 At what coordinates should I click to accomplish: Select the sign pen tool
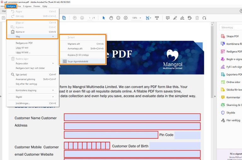pyautogui.click(x=182, y=18)
